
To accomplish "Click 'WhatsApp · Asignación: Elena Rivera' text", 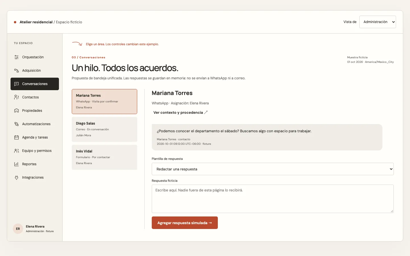I will click(180, 103).
